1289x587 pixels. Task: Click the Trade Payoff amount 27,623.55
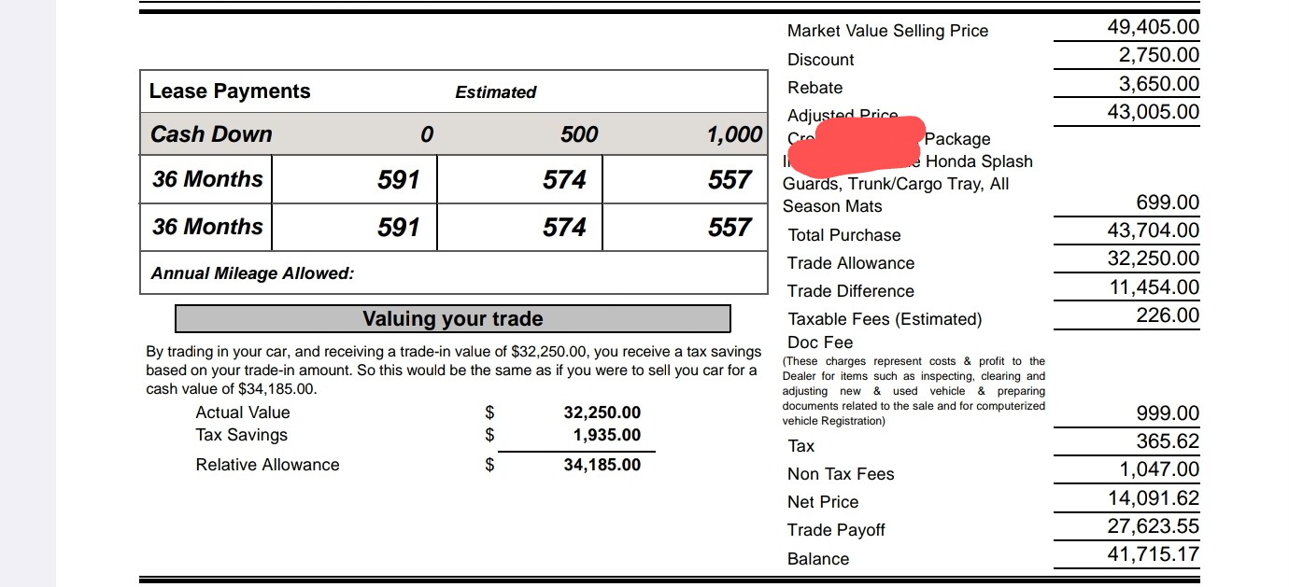[1153, 526]
